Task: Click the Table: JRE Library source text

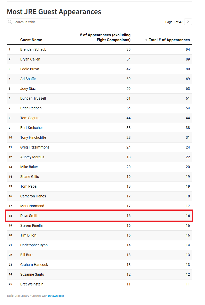Action: [18, 296]
